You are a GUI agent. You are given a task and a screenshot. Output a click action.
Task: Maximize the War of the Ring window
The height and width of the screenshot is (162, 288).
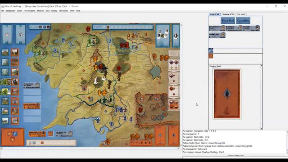276,6
